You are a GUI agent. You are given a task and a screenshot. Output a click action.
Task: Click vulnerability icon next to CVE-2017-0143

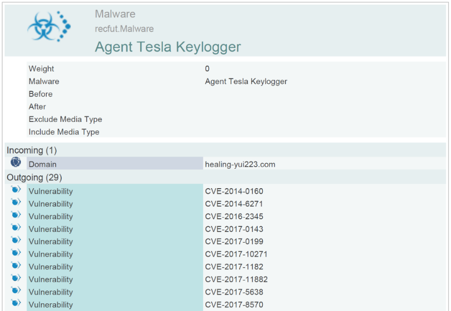click(16, 227)
